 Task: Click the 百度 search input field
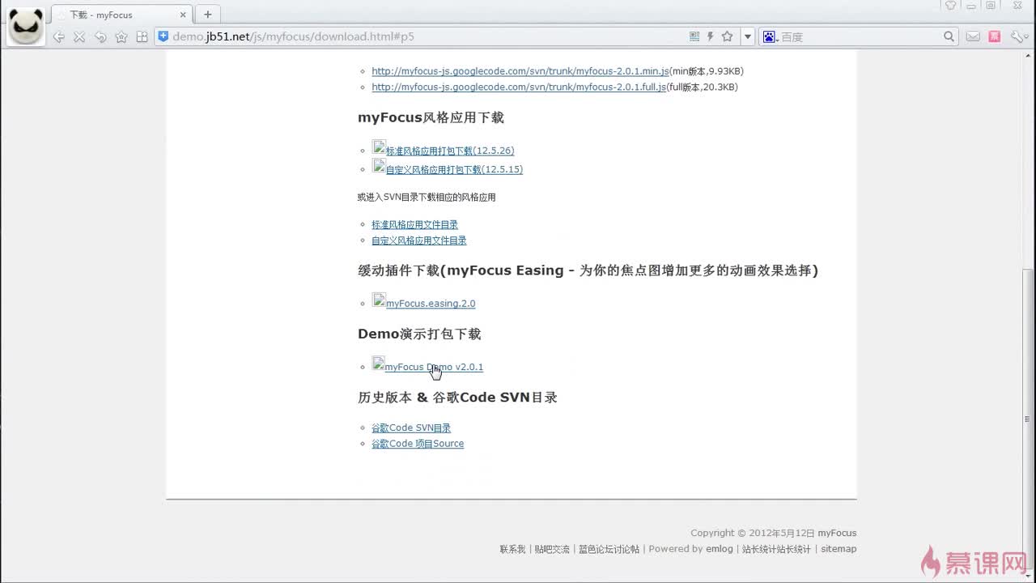coord(860,36)
